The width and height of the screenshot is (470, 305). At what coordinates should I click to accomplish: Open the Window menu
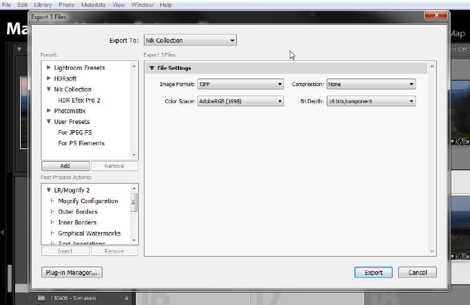[142, 5]
